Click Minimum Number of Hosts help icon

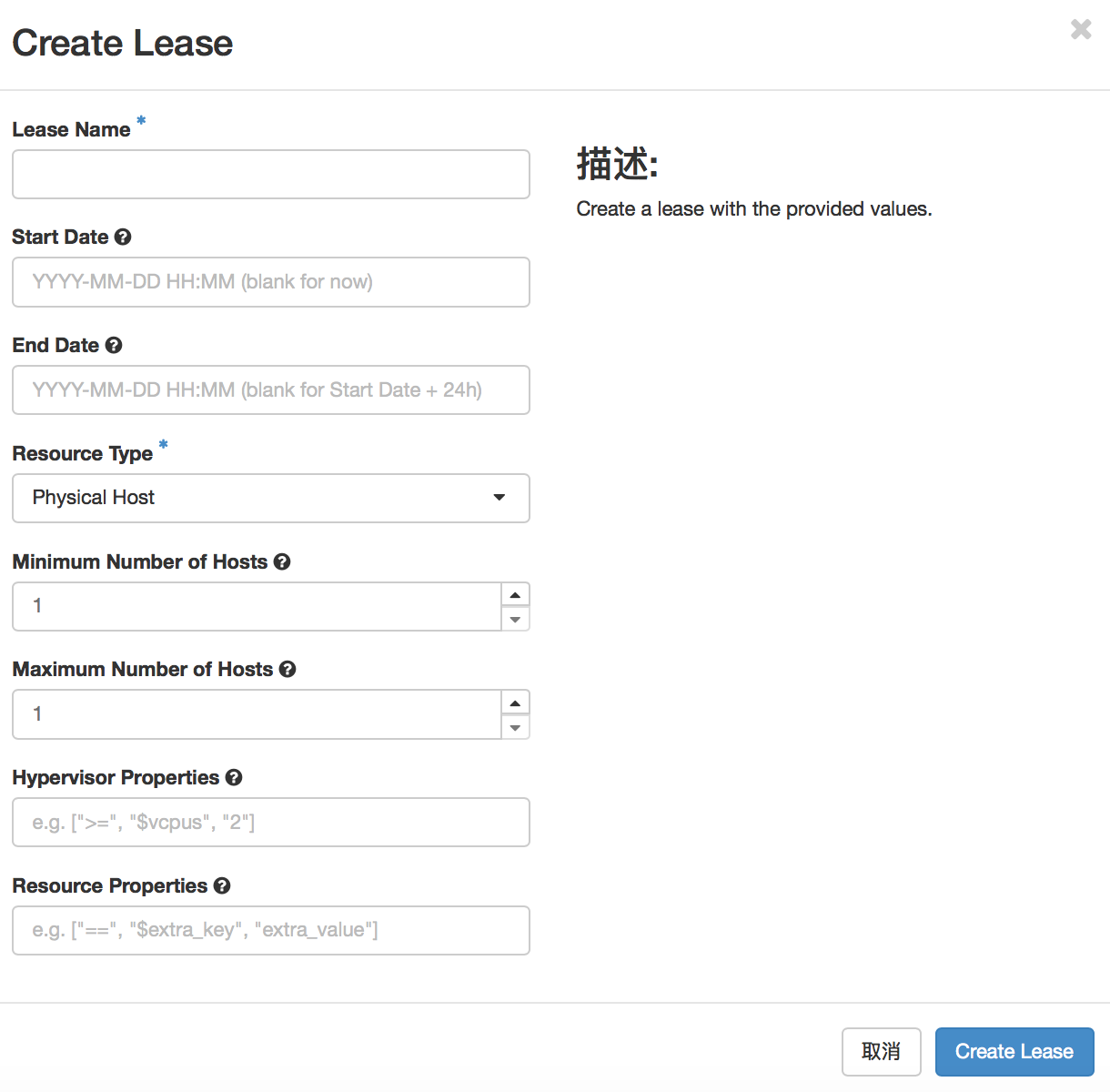(282, 562)
